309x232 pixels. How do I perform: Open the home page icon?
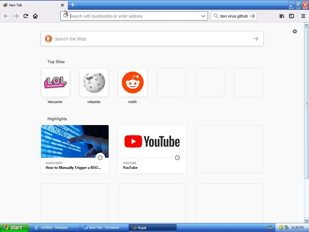pyautogui.click(x=35, y=16)
